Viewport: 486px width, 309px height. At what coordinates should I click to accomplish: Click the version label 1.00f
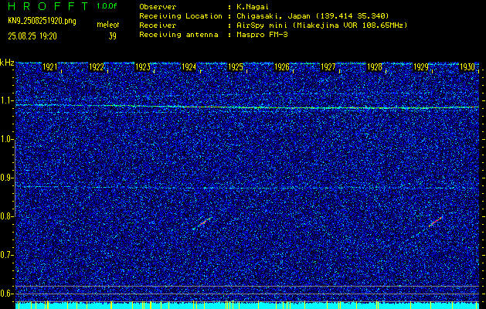tap(107, 6)
